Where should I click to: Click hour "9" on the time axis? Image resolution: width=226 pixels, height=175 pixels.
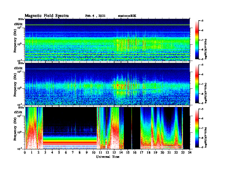click(87, 152)
